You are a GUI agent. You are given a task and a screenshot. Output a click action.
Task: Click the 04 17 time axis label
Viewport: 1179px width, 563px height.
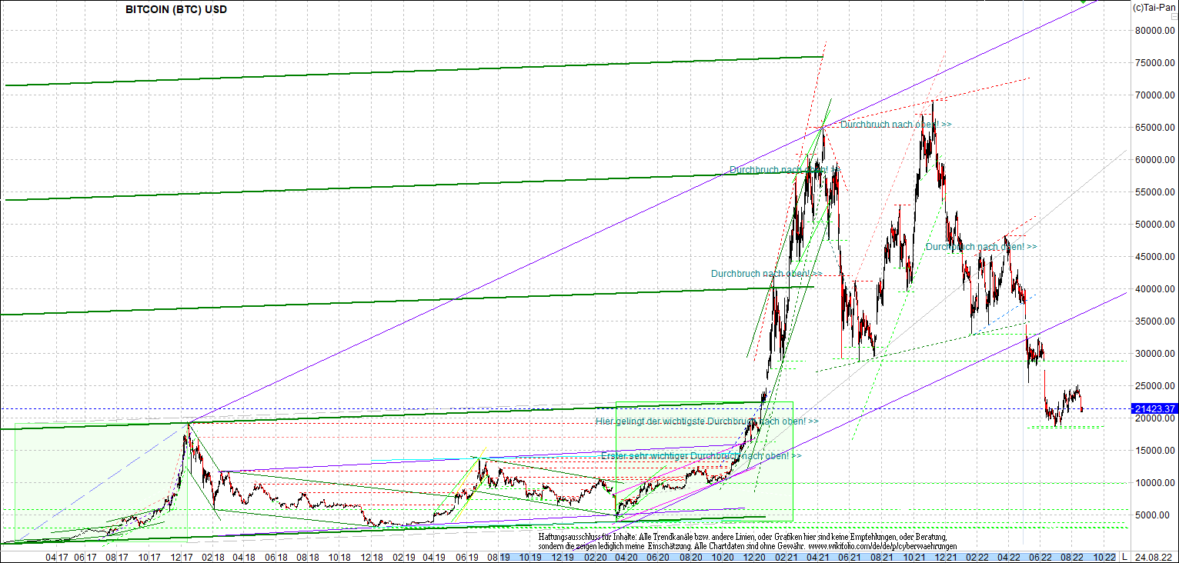pos(58,557)
